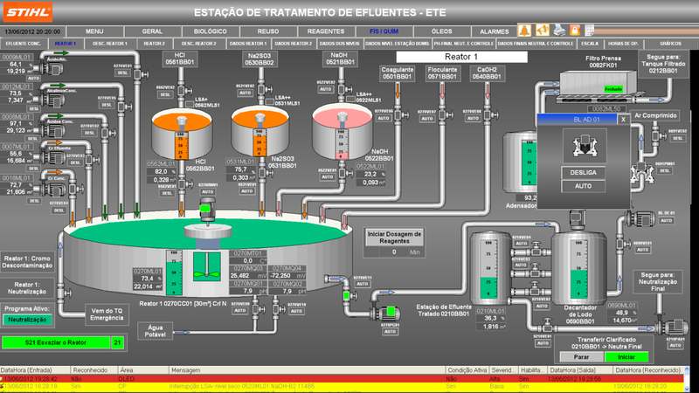Click Segue para: Tanque Filtrado 0212BB01 box
Viewport: 699px width, 393px height.
(663, 64)
